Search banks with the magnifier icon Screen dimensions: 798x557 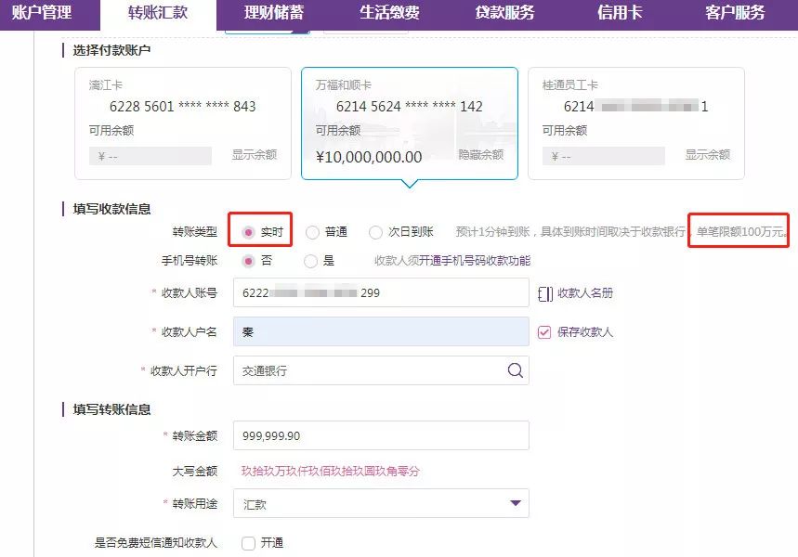point(515,370)
